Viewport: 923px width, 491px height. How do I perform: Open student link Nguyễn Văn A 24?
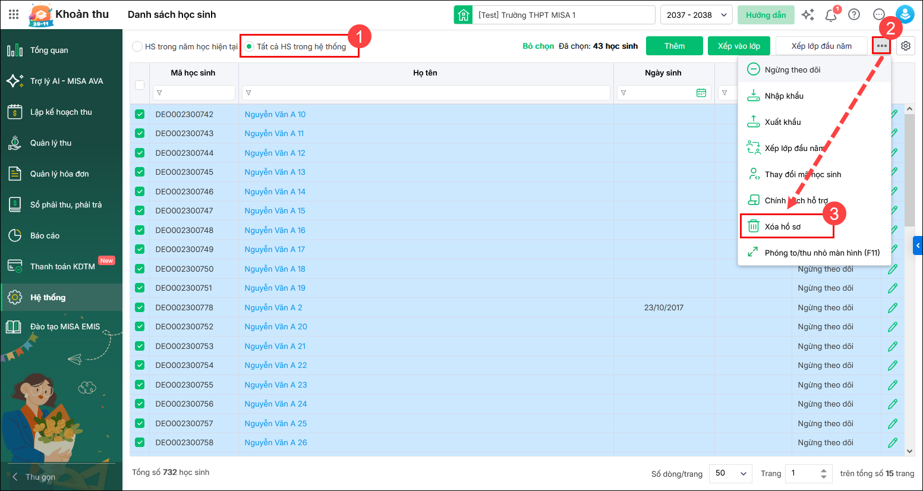[276, 404]
